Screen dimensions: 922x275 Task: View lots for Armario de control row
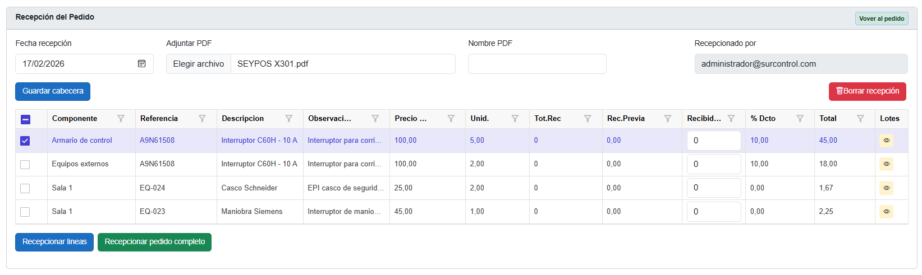(x=886, y=141)
